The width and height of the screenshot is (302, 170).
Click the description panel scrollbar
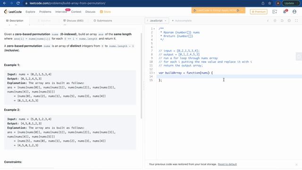pos(142,76)
